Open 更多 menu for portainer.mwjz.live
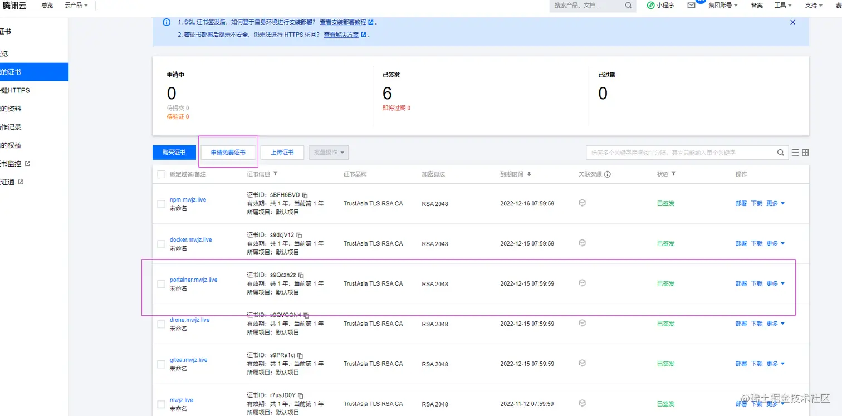Image resolution: width=842 pixels, height=416 pixels. point(775,284)
